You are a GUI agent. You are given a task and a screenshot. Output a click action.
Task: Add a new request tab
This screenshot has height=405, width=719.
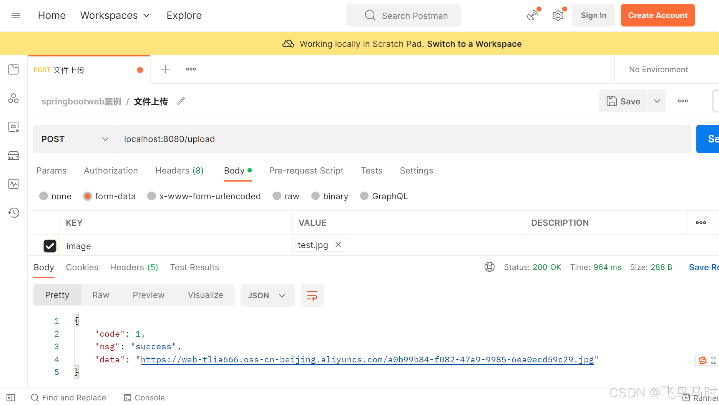pyautogui.click(x=165, y=69)
